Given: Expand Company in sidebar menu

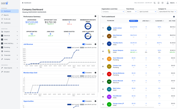Looking at the screenshot, I should 10,59.
